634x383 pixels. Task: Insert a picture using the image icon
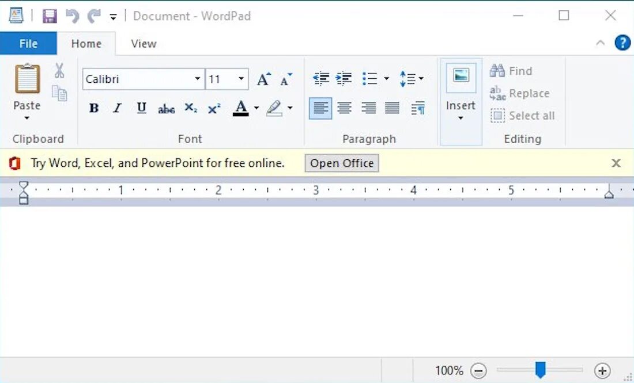pos(461,78)
